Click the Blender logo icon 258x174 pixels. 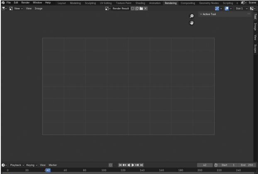pyautogui.click(x=3, y=3)
